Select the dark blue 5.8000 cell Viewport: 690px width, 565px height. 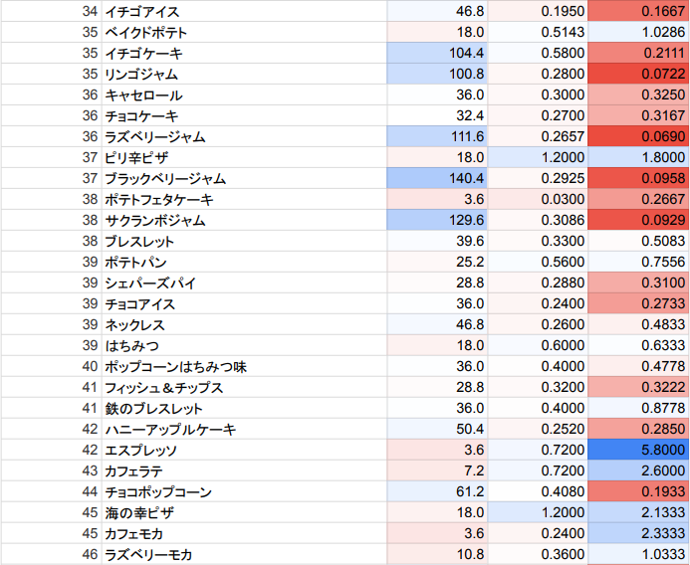pos(638,450)
